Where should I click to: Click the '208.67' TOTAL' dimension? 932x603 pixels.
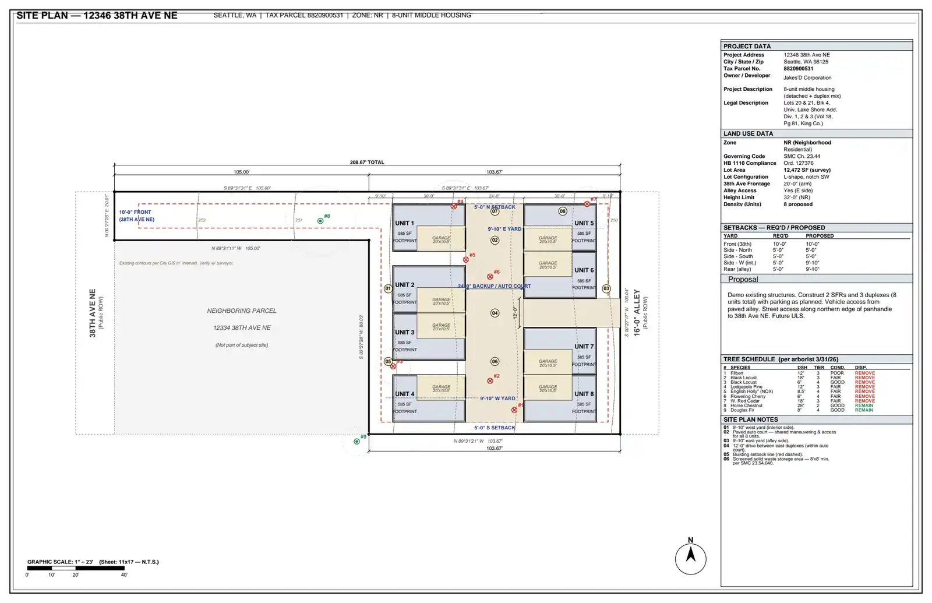point(367,163)
